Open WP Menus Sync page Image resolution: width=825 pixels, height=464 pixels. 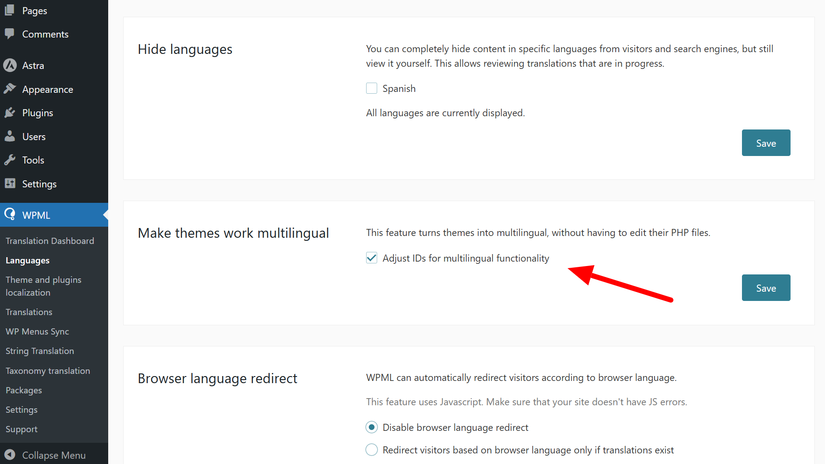click(x=38, y=331)
